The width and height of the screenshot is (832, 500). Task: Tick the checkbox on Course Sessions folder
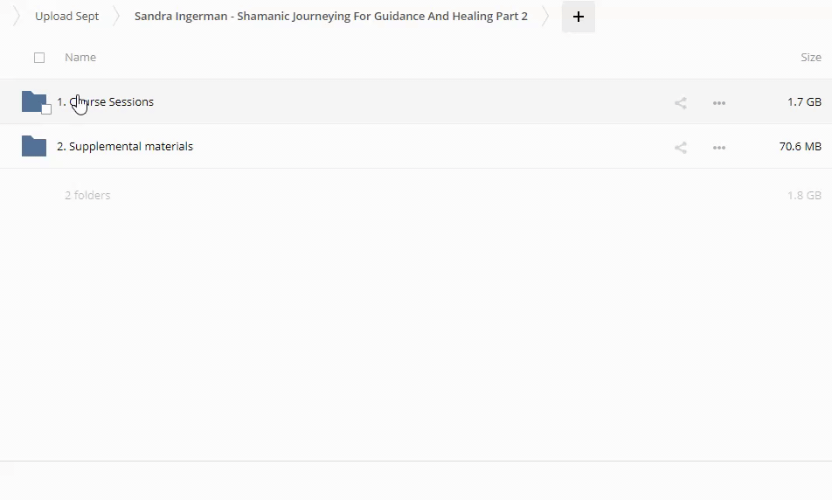click(46, 109)
